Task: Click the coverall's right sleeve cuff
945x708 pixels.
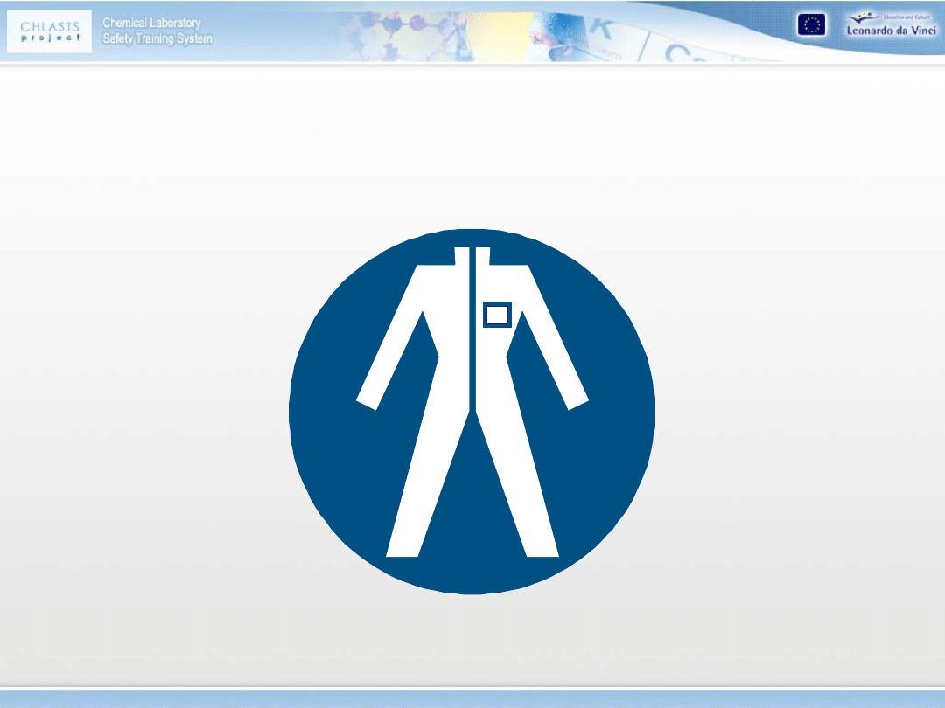Action: coord(577,402)
